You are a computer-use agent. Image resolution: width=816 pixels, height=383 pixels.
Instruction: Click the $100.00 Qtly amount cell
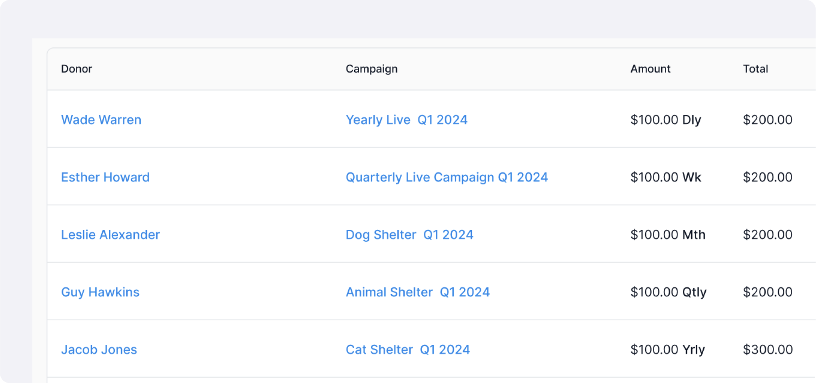tap(668, 292)
